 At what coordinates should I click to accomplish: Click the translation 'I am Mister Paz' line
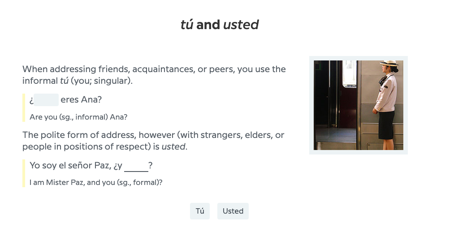pyautogui.click(x=96, y=183)
